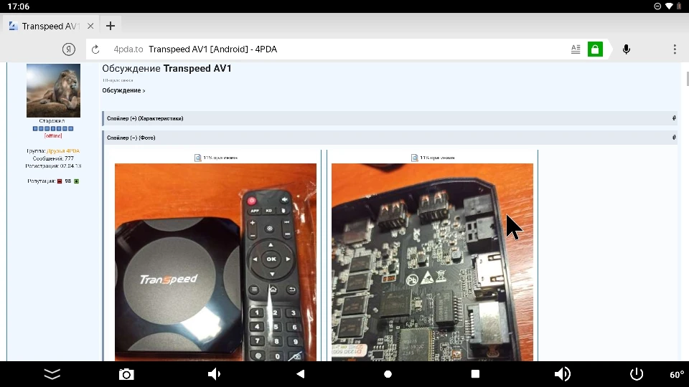Screen dimensions: 689x387
Task: Take a screenshot with camera icon
Action: pyautogui.click(x=126, y=374)
